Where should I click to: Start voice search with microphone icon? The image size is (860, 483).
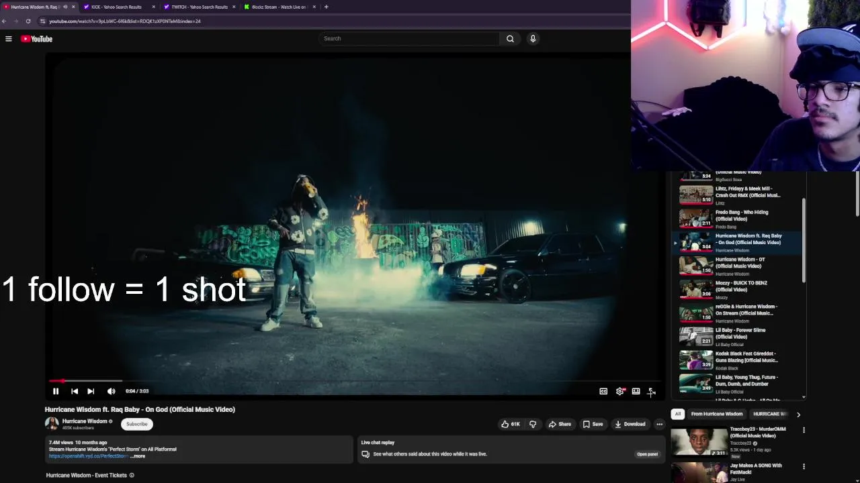533,38
